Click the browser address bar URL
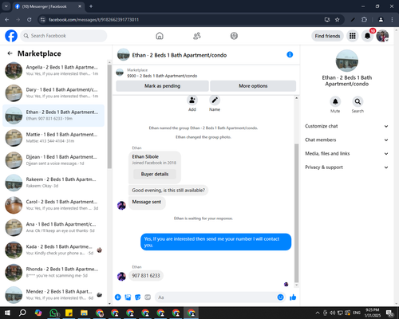 tap(93, 20)
